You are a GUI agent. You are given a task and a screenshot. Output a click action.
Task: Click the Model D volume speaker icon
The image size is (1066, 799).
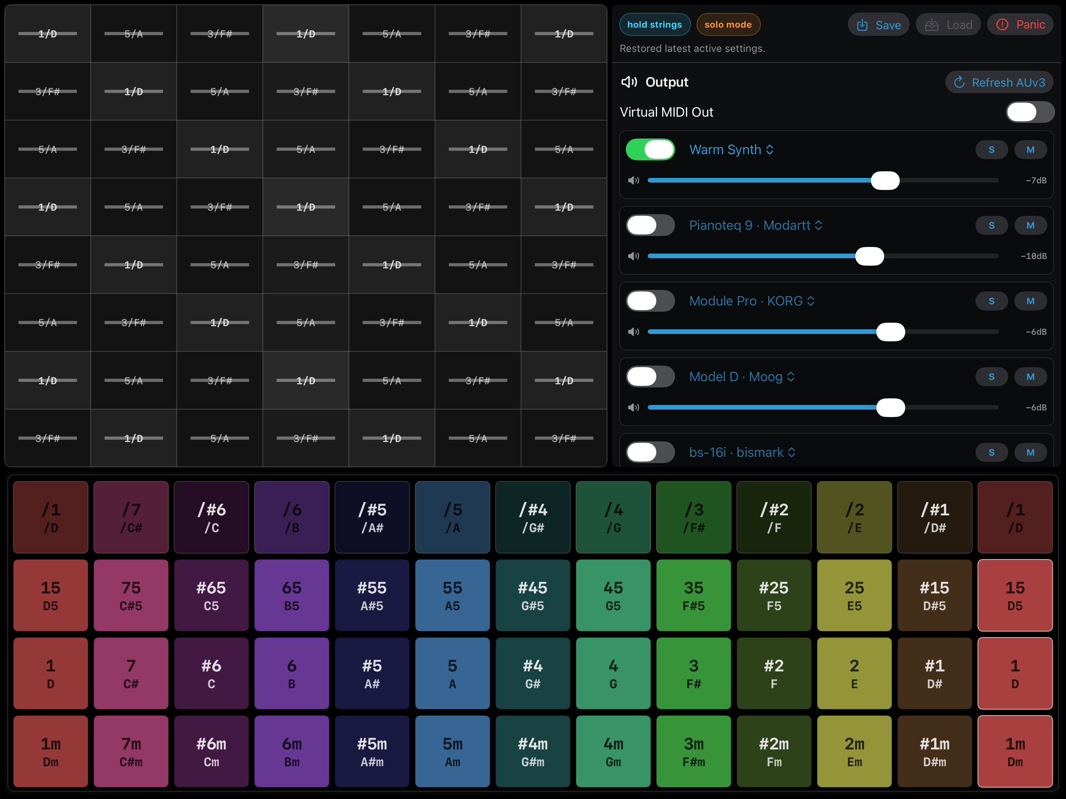[x=633, y=408]
